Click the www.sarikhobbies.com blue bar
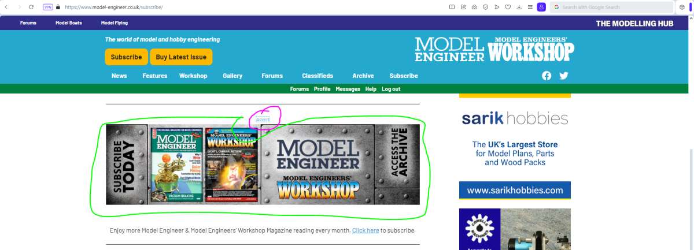 pos(515,190)
